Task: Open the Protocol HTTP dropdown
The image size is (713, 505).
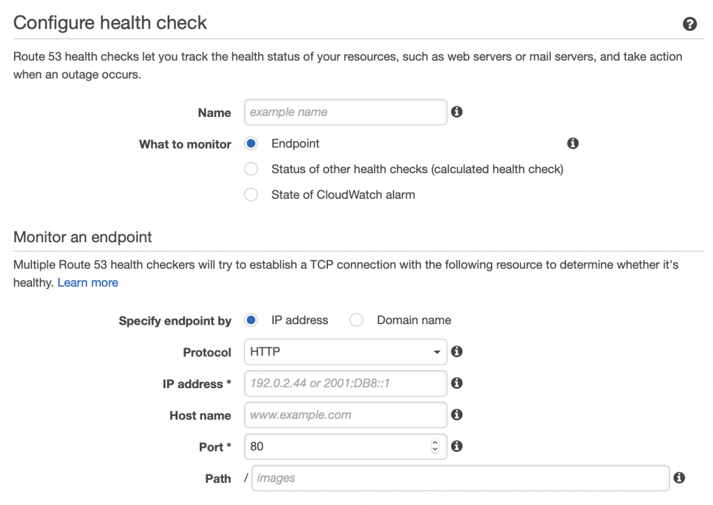Action: [x=345, y=352]
